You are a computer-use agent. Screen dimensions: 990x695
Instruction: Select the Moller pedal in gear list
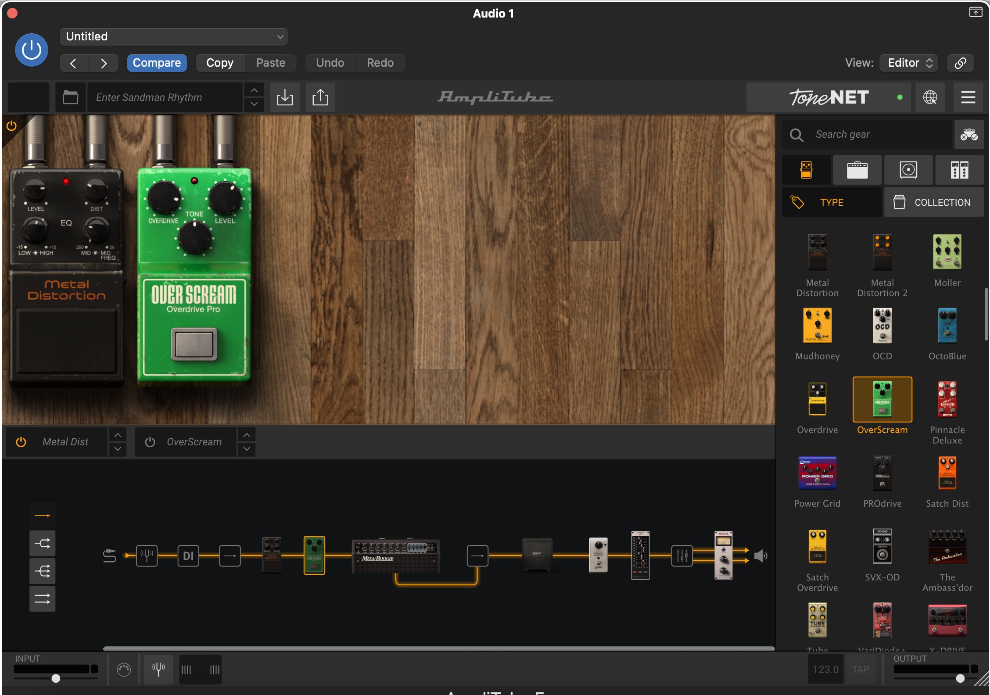[947, 252]
